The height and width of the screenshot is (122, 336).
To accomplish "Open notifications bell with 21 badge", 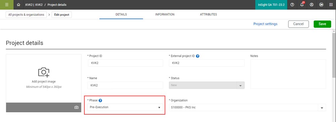I will coord(302,5).
